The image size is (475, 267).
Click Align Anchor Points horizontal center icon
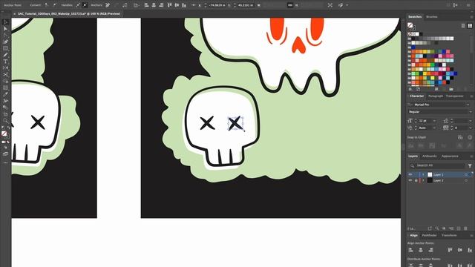point(421,250)
